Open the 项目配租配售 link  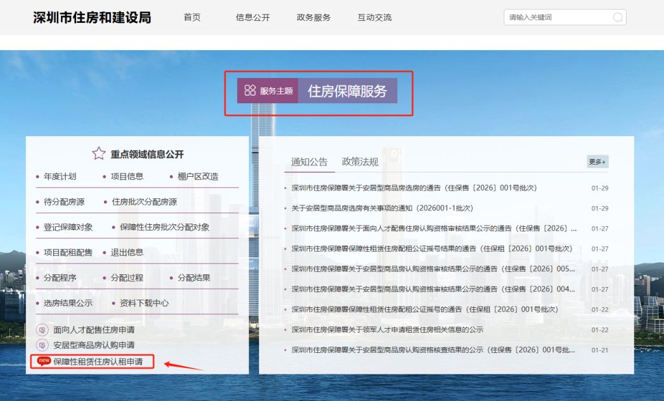pyautogui.click(x=68, y=253)
